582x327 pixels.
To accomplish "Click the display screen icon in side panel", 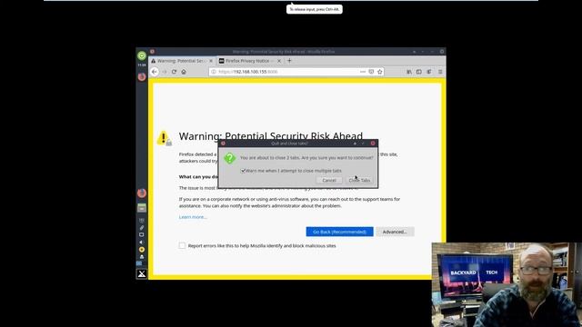I will pos(142,234).
